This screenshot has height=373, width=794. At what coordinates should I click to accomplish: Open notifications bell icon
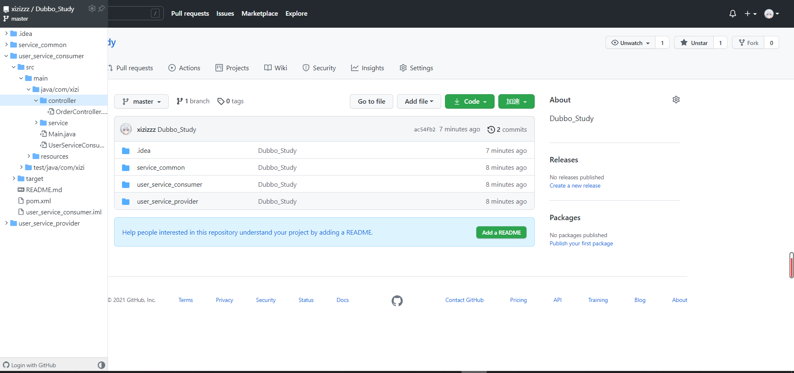[733, 14]
